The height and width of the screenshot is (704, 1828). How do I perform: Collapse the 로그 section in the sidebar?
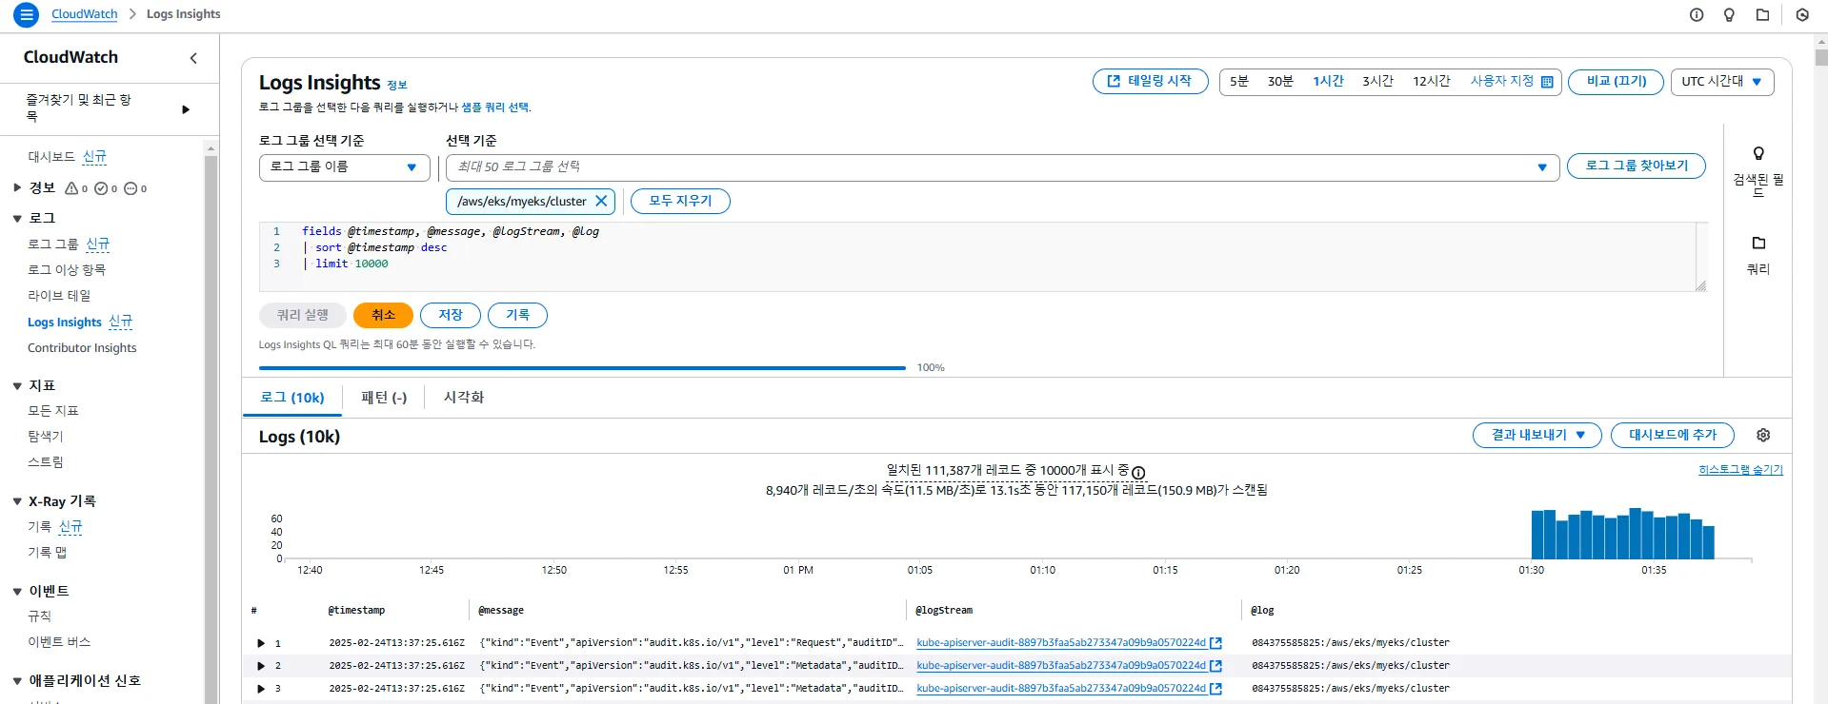pos(17,219)
